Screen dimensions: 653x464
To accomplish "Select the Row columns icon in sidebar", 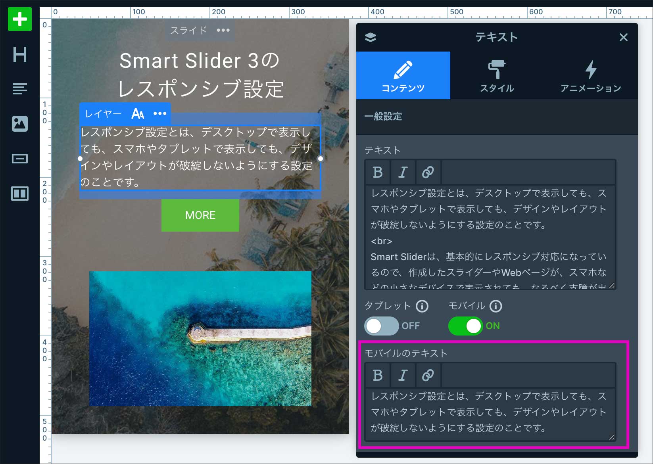I will pos(19,194).
